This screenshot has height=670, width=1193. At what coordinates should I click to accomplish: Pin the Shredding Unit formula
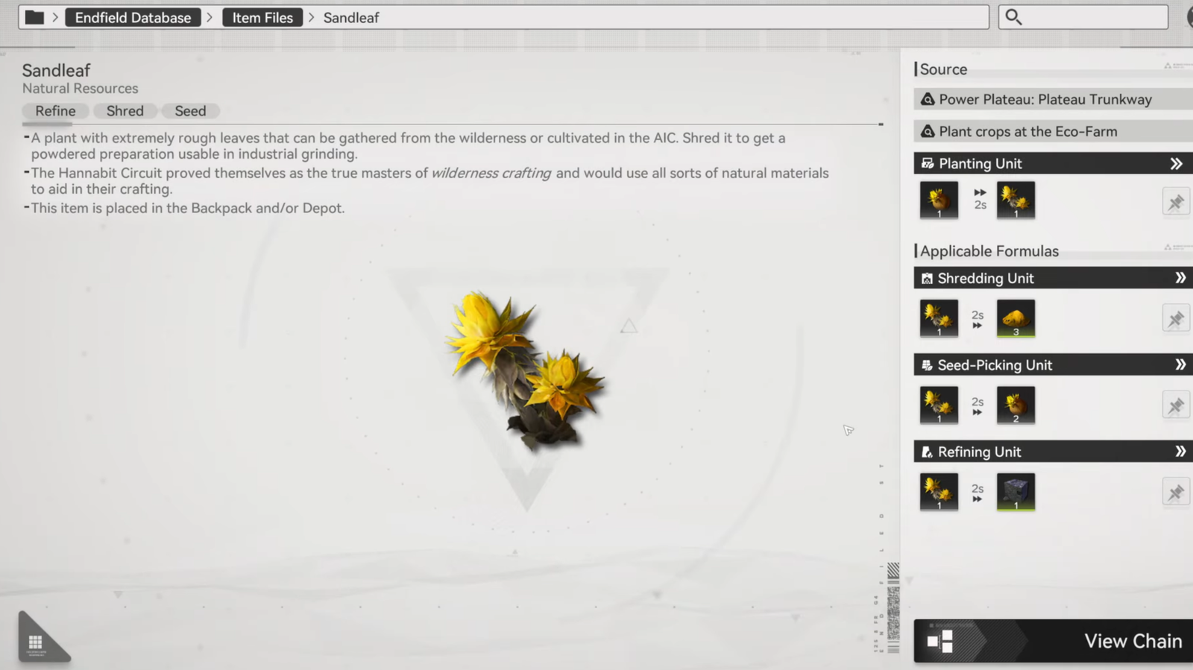[x=1175, y=319]
